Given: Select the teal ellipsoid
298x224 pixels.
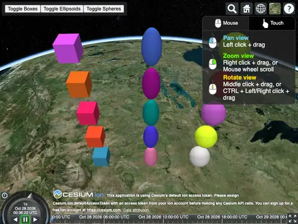Looking at the screenshot, I should point(151,113).
